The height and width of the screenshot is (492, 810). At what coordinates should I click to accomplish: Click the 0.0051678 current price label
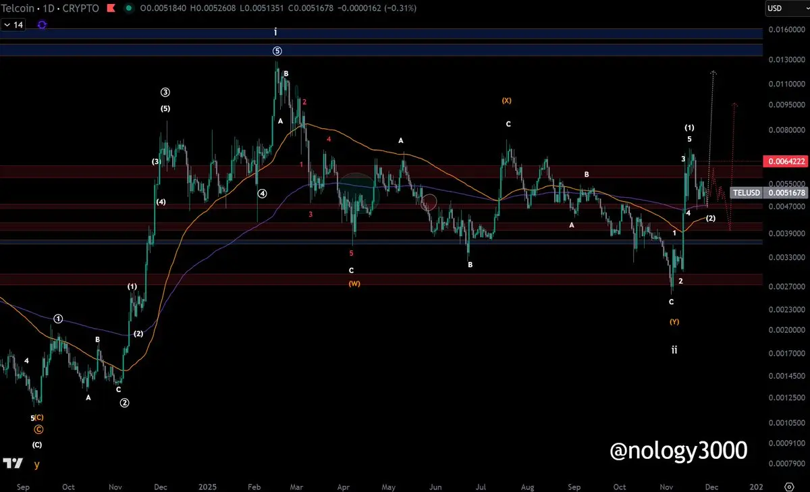tap(786, 193)
